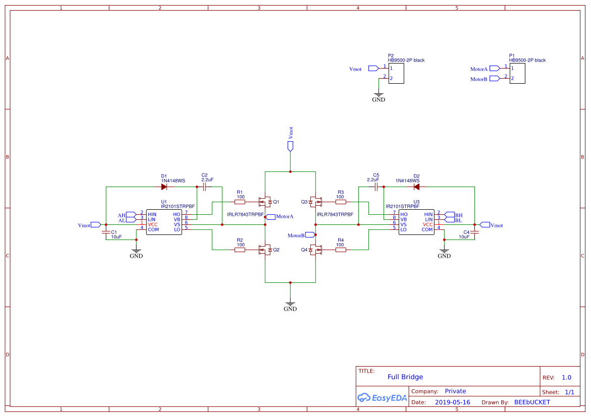Viewport: 591px width, 417px height.
Task: Click Vmot power flag above the bridge
Action: coord(290,145)
